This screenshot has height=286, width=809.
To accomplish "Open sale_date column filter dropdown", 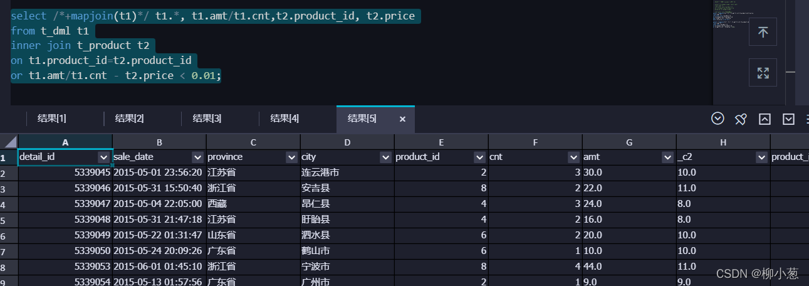I will 197,157.
